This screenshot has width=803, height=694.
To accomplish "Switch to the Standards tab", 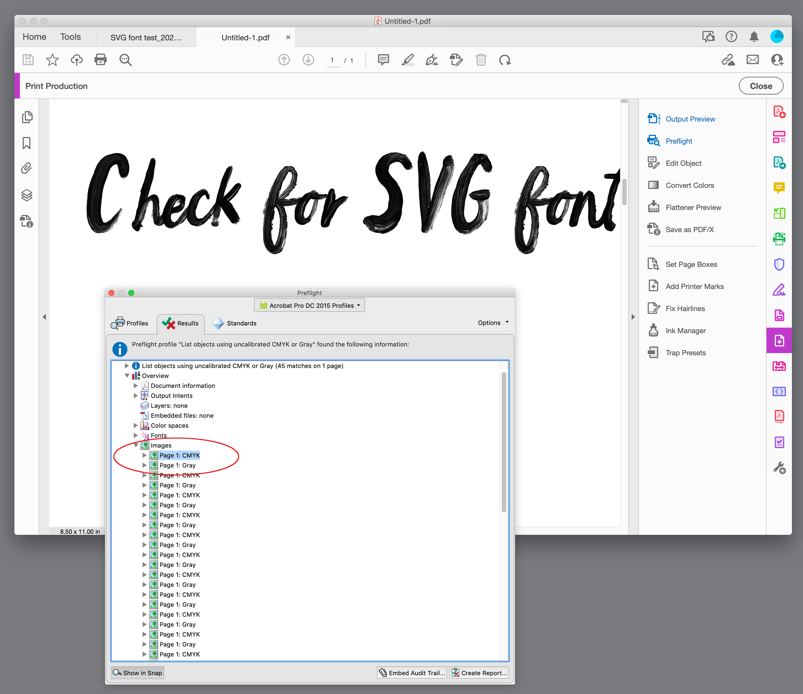I will [x=235, y=323].
